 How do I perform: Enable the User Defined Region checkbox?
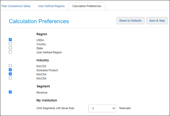pos(10,52)
